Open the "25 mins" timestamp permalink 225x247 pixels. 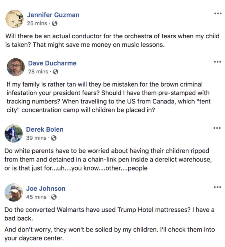click(x=37, y=24)
